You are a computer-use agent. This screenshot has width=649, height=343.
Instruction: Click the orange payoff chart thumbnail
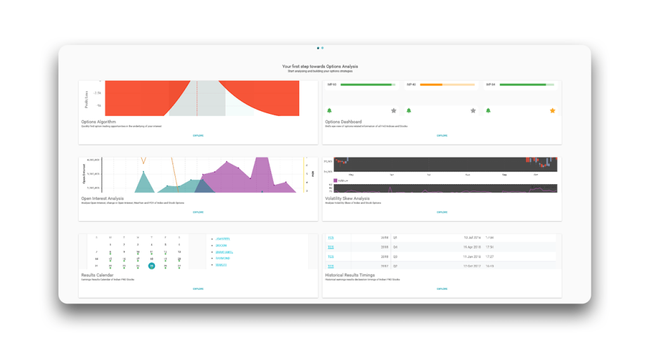pos(202,98)
